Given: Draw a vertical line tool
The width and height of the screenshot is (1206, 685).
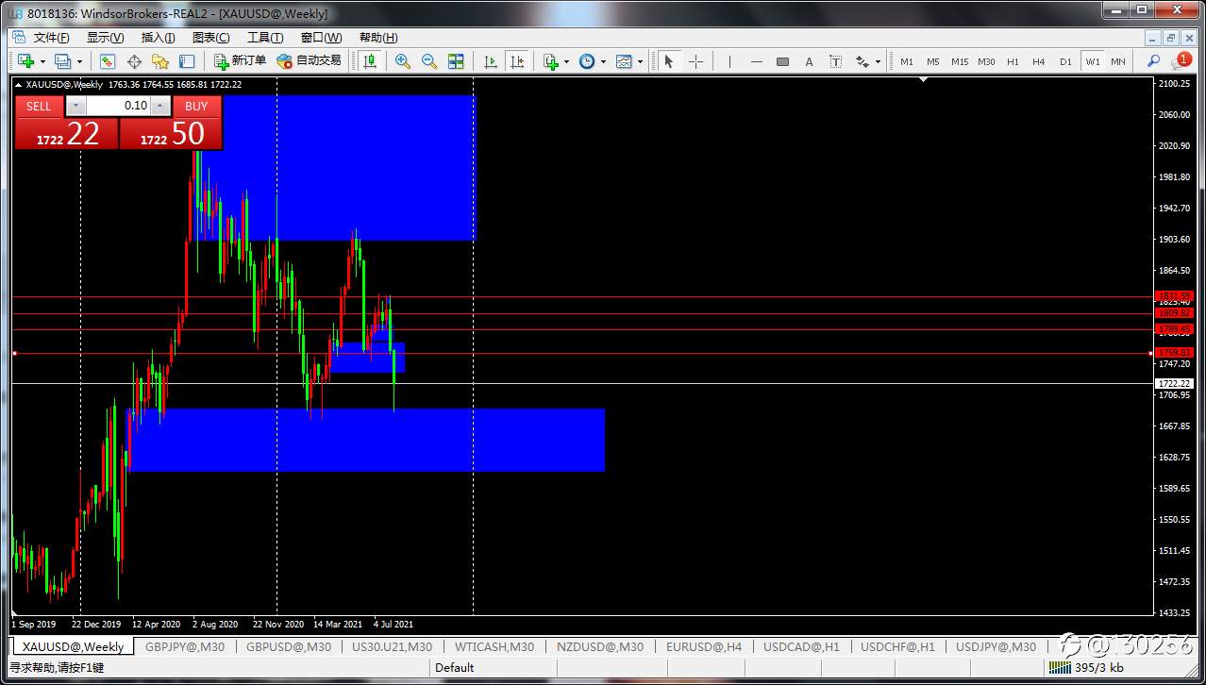Looking at the screenshot, I should coord(729,61).
